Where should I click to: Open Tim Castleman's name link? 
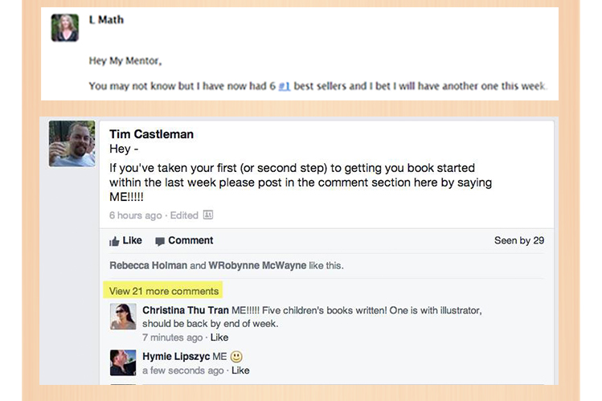click(x=151, y=134)
